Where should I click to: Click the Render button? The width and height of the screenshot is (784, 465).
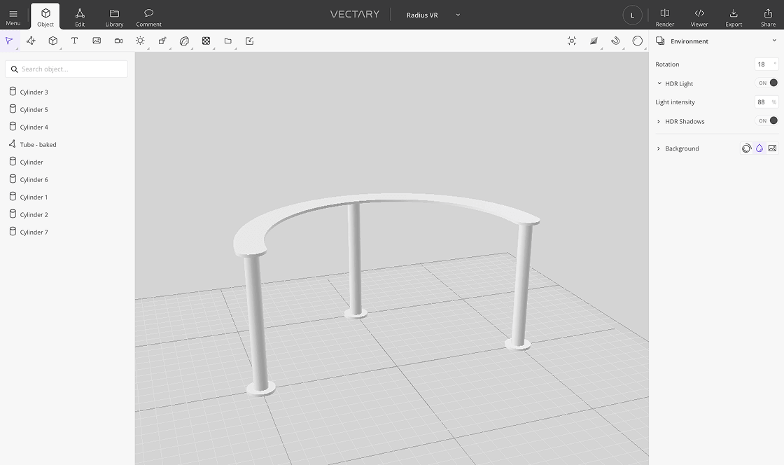(x=664, y=17)
